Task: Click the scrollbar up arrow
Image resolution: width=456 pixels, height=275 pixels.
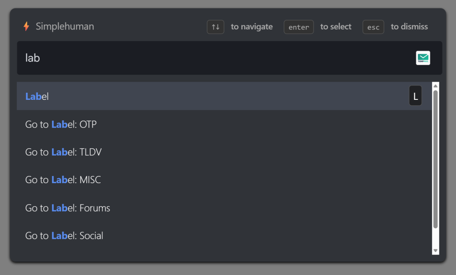Action: (x=436, y=86)
